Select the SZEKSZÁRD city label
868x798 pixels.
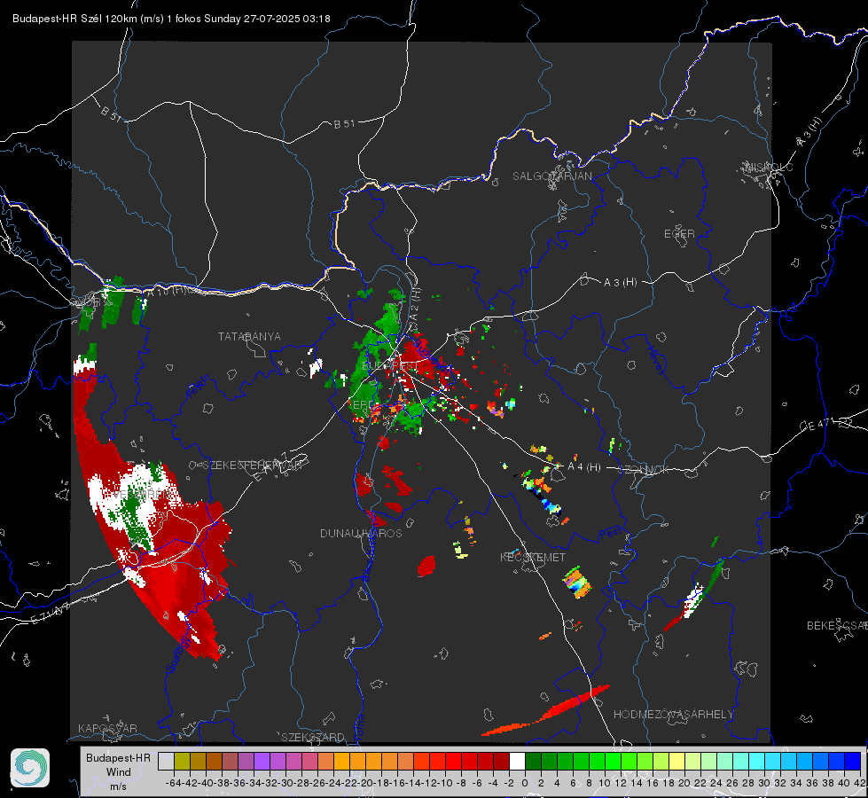point(313,737)
